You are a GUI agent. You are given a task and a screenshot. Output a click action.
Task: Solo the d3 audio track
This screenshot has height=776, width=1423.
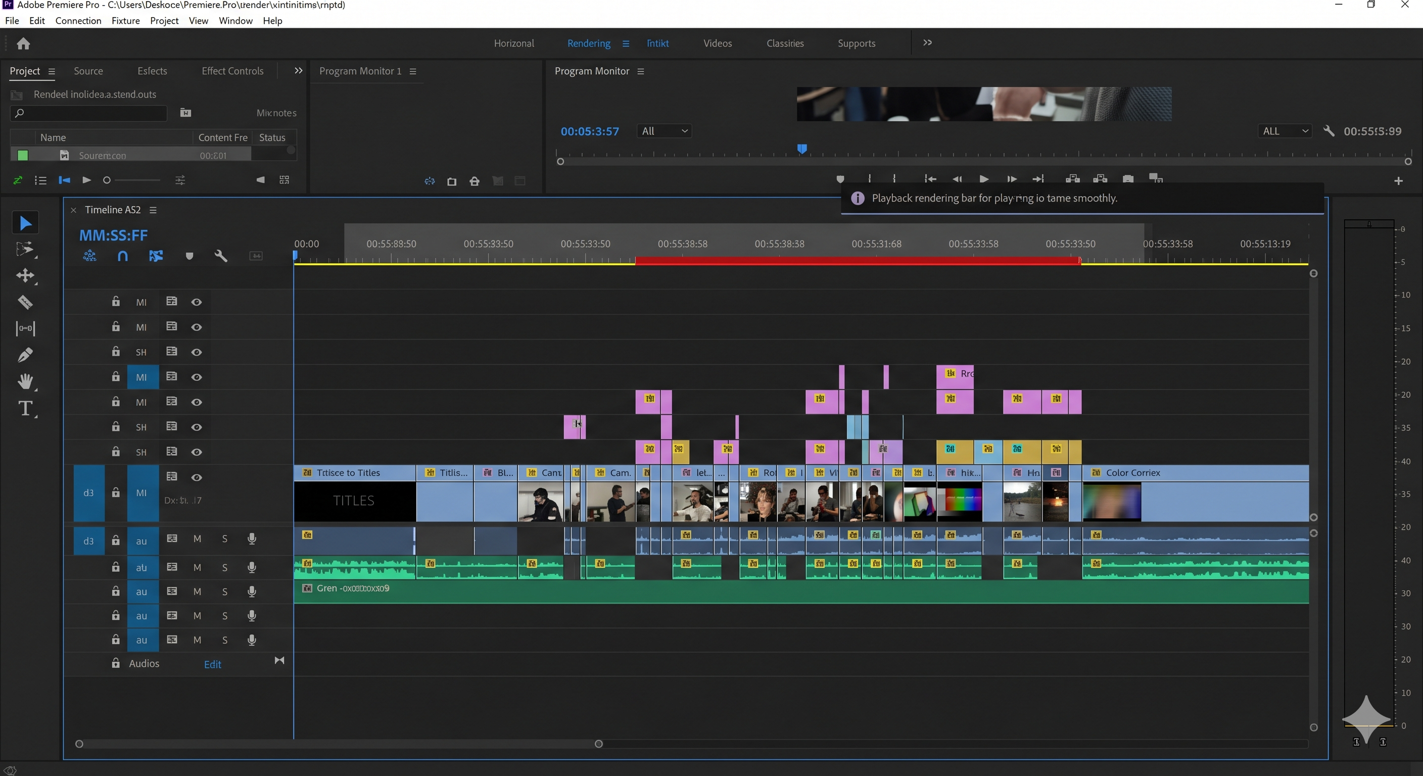click(225, 539)
